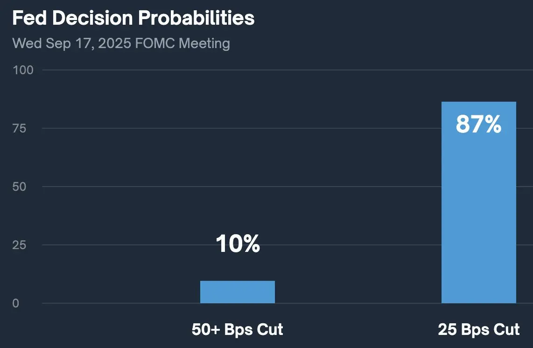Click the 75 y-axis tick label
The width and height of the screenshot is (533, 348).
[x=19, y=128]
